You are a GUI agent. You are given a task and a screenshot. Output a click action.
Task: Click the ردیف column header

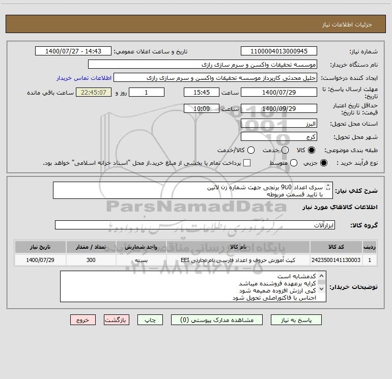click(x=370, y=247)
